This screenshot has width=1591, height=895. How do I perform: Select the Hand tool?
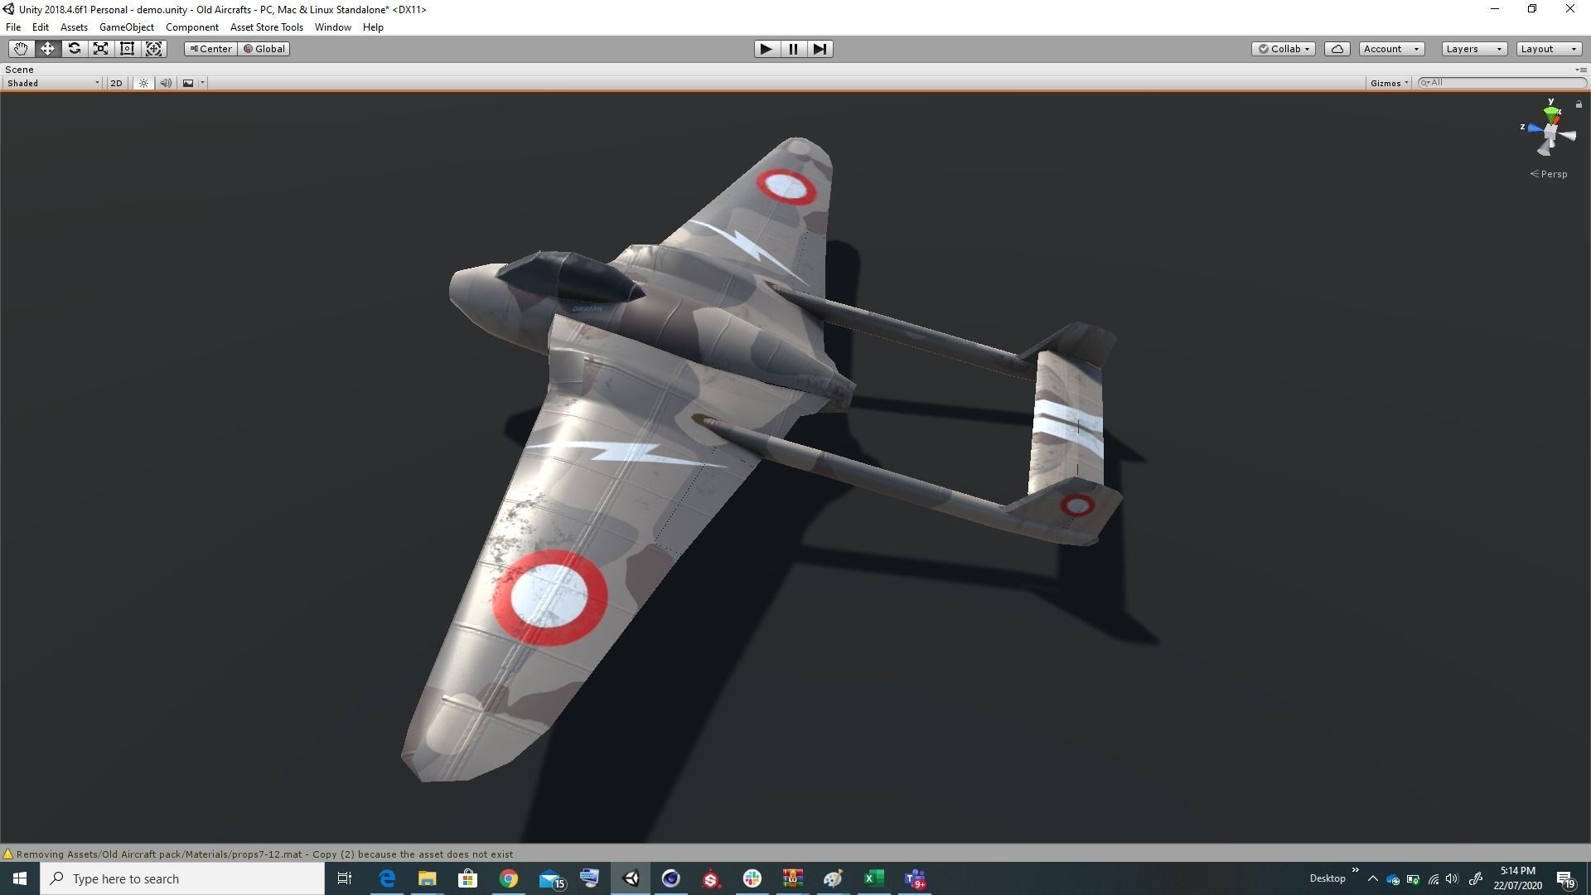point(21,49)
